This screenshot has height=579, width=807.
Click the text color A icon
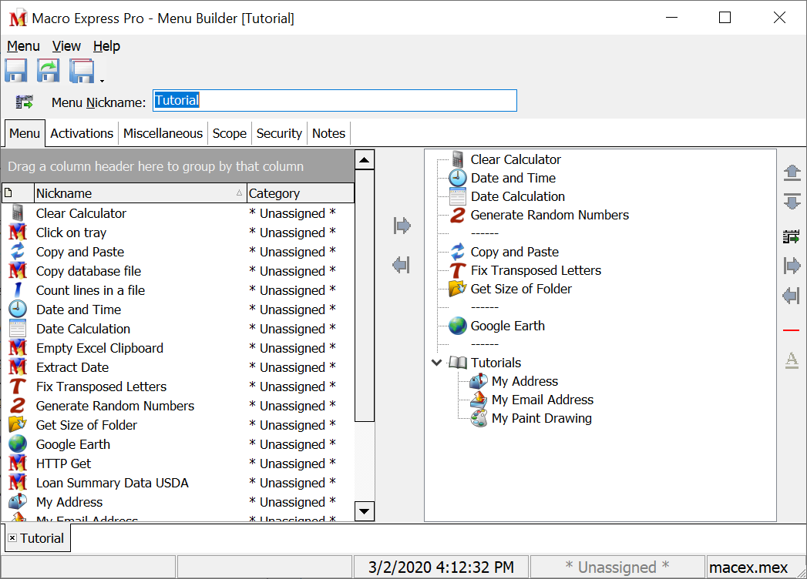point(791,360)
